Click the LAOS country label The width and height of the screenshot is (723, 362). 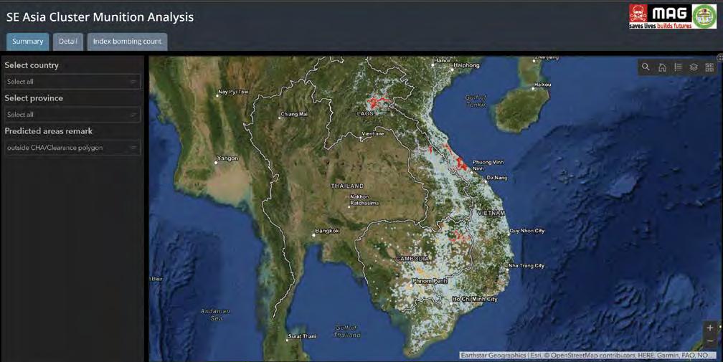pyautogui.click(x=365, y=113)
